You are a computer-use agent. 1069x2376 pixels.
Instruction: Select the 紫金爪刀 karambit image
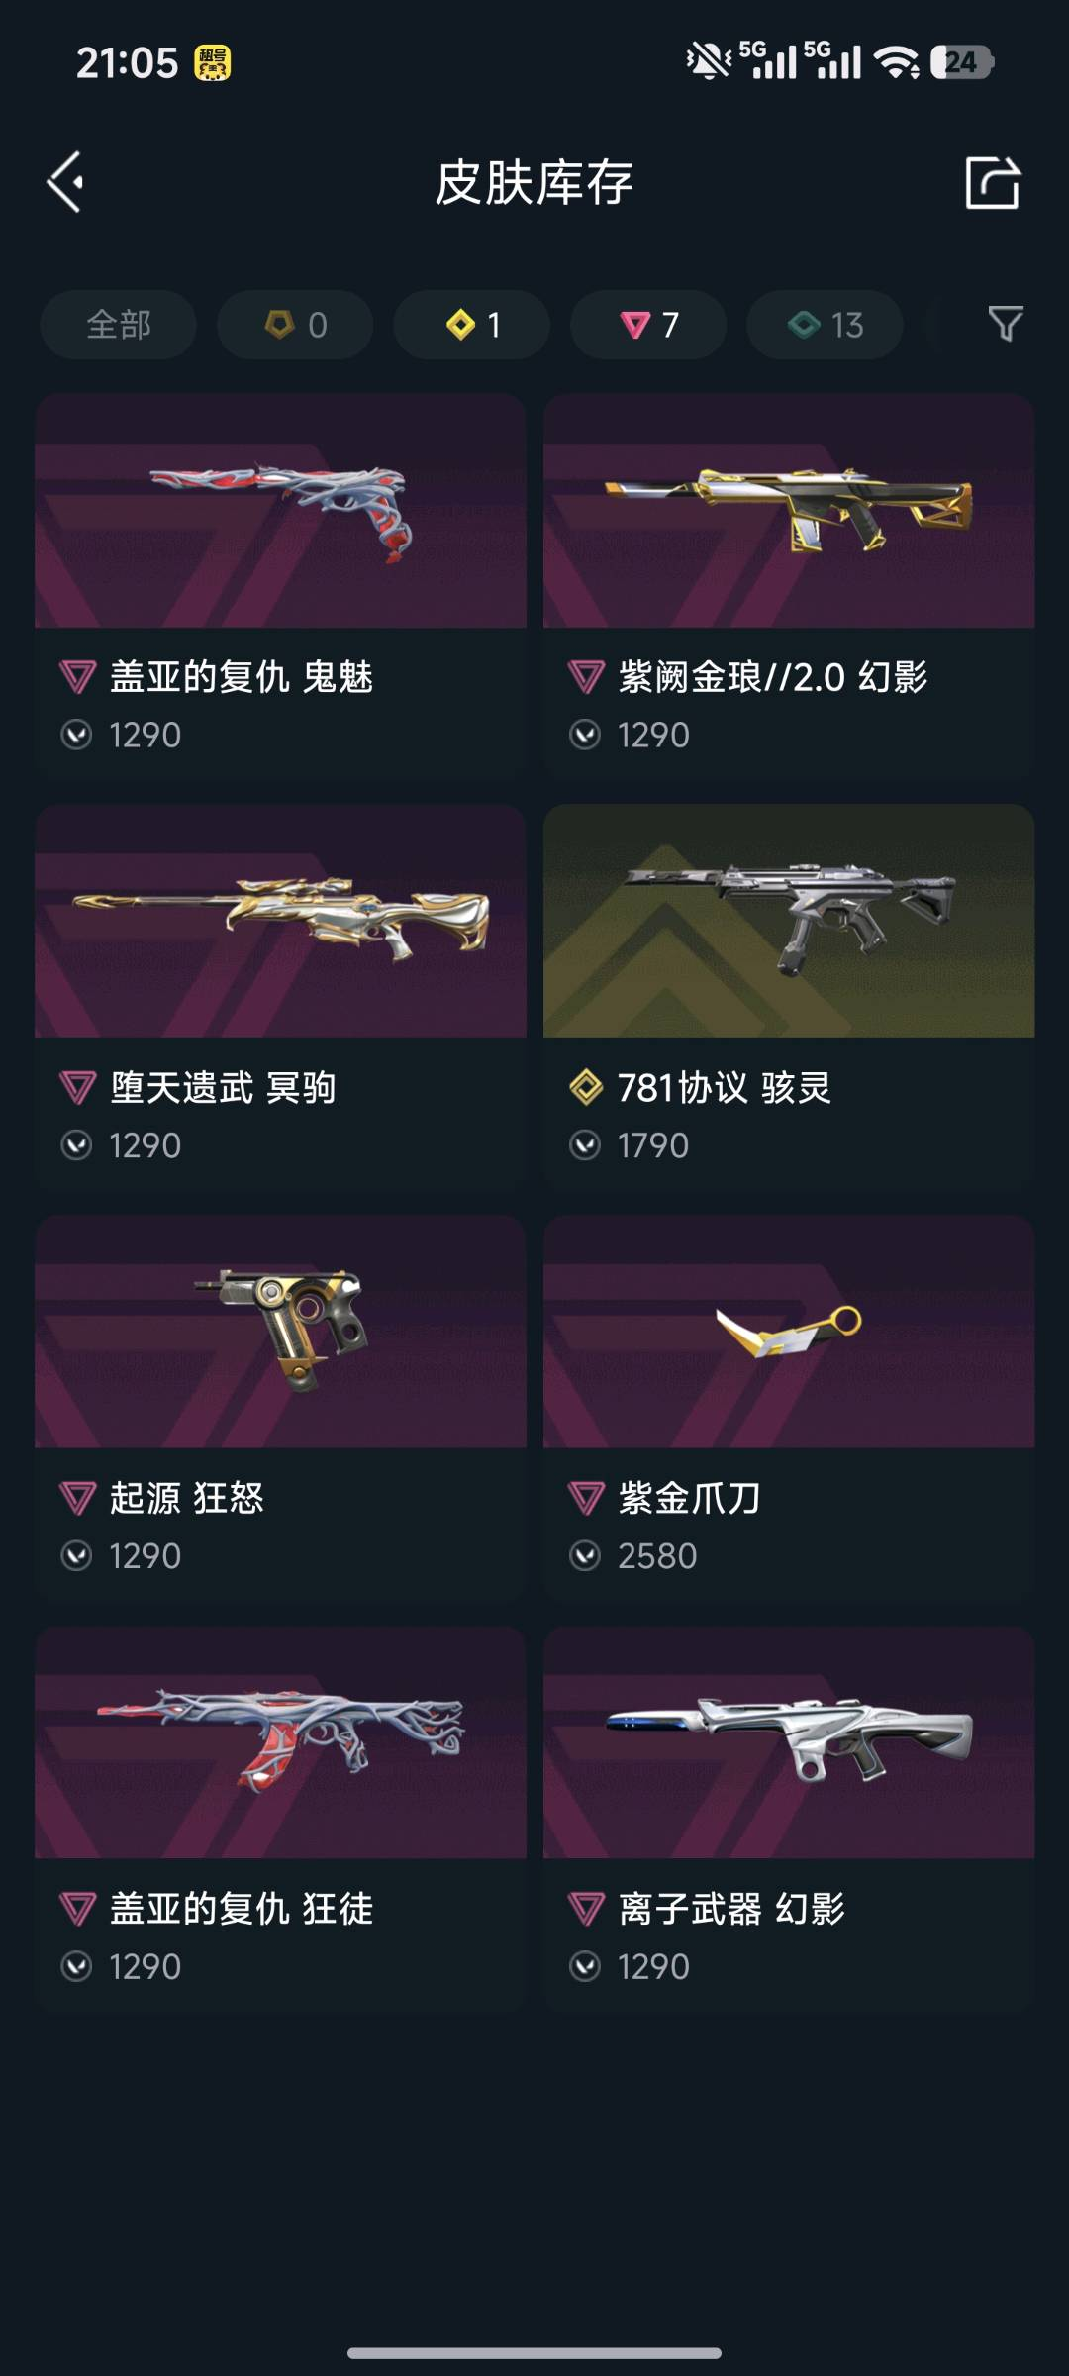(789, 1332)
